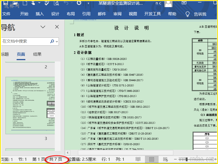Click reference line 《公路隧道设计规范》
This screenshot has height=164, width=218.
107,85
